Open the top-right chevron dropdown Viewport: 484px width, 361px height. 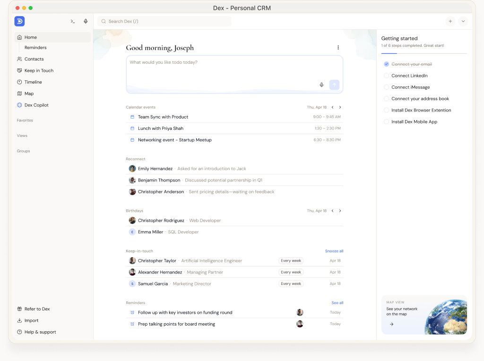[463, 21]
